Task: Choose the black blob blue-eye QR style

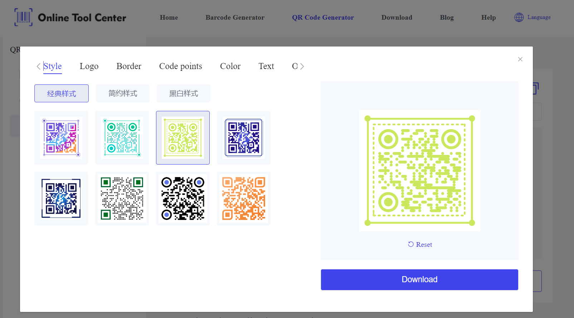Action: click(183, 199)
